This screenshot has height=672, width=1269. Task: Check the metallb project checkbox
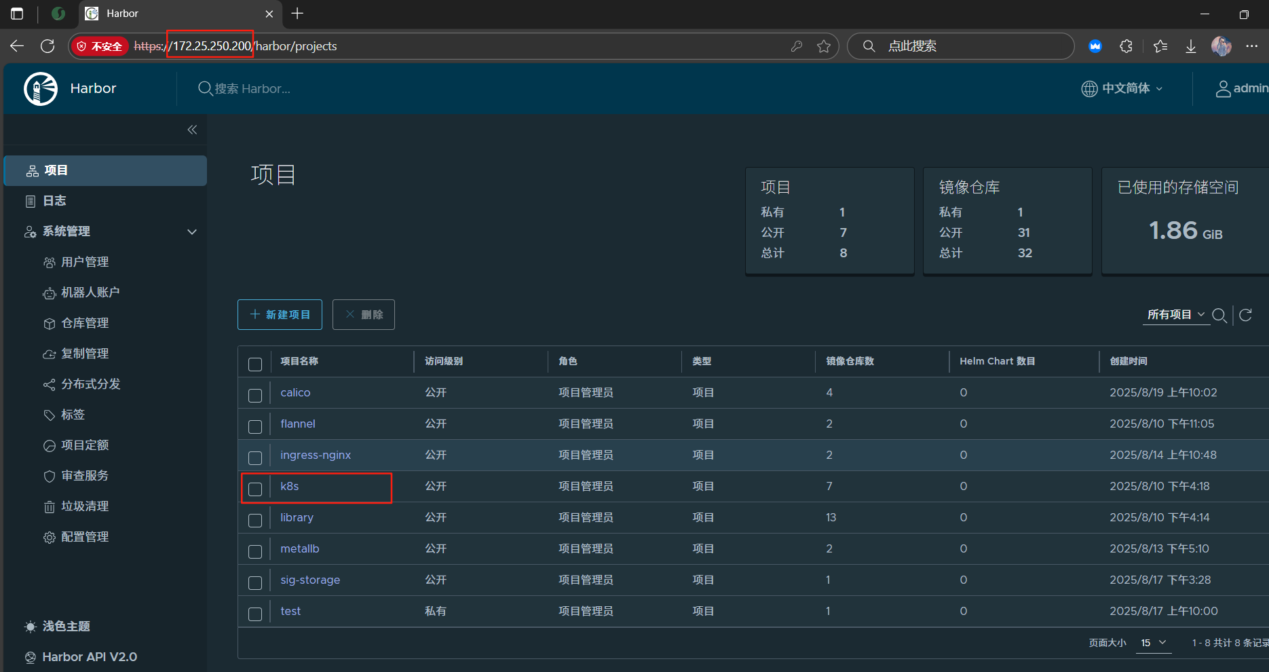255,552
